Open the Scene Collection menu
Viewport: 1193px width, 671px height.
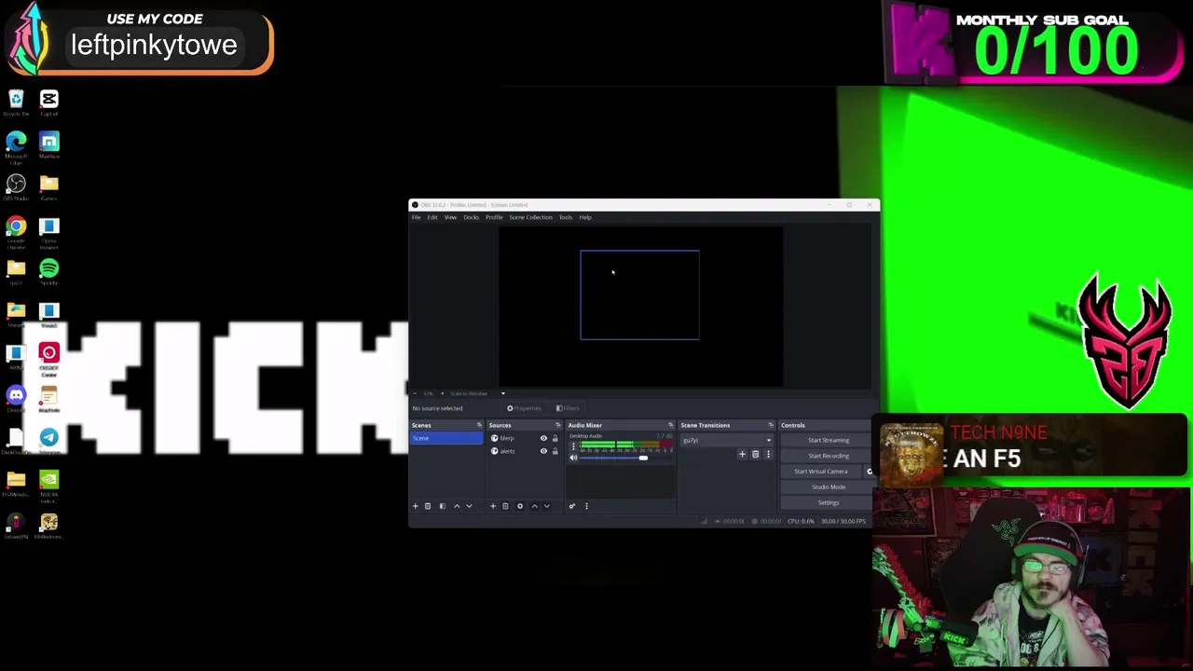click(530, 217)
